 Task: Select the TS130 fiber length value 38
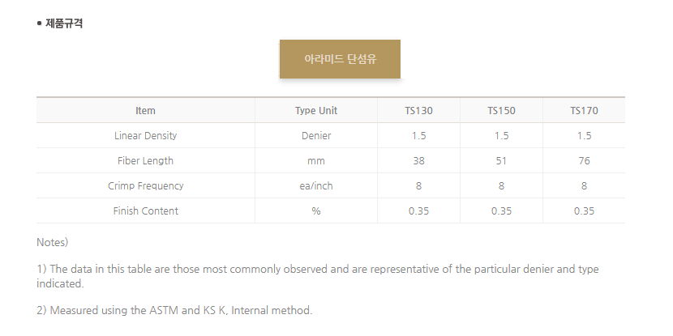pos(418,161)
